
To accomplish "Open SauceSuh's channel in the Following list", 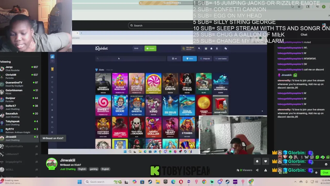I will point(19,115).
